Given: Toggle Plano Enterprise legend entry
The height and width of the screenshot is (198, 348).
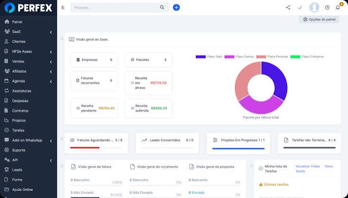Looking at the screenshot, I should pos(307,57).
